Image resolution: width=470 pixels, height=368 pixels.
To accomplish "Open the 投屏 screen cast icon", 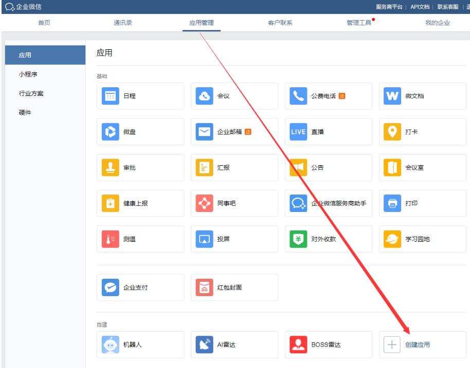I will (x=205, y=239).
